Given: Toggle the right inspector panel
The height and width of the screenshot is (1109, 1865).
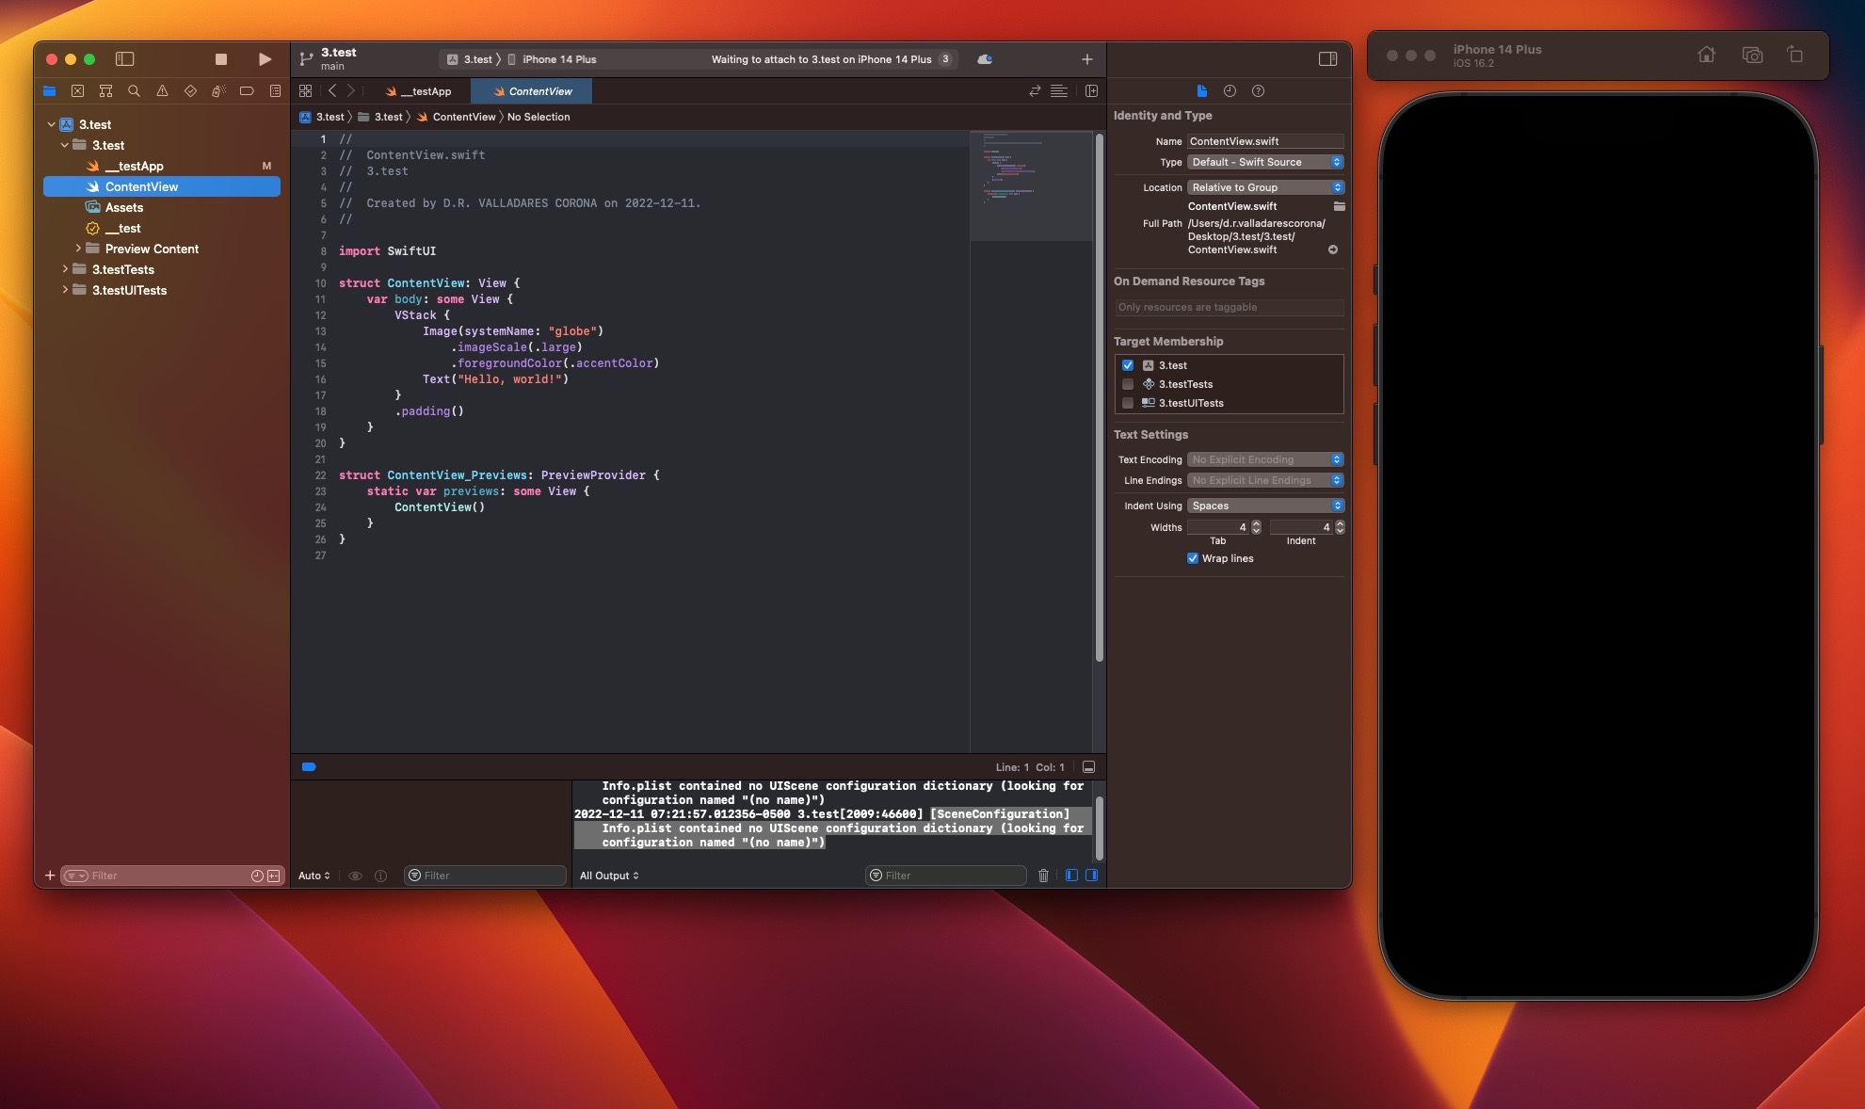Looking at the screenshot, I should pyautogui.click(x=1327, y=59).
